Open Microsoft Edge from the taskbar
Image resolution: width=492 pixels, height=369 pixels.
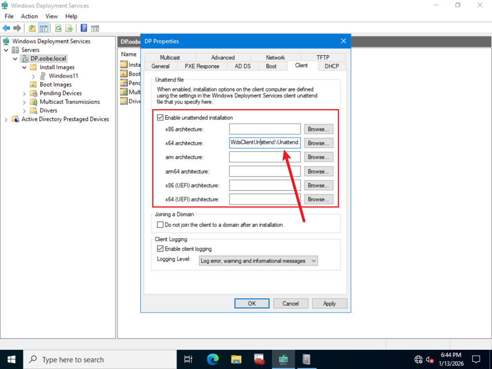tap(212, 359)
